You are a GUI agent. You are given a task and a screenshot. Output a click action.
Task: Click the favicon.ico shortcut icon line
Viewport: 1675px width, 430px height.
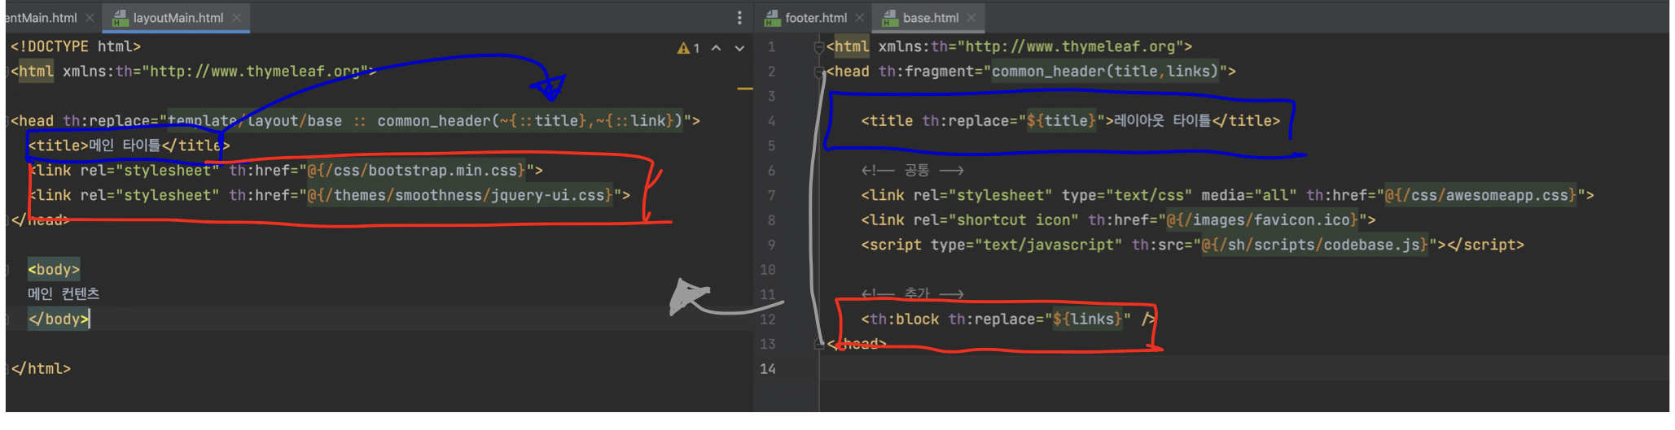[1118, 219]
